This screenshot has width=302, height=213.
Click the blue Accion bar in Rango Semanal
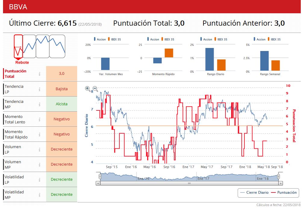pyautogui.click(x=264, y=61)
